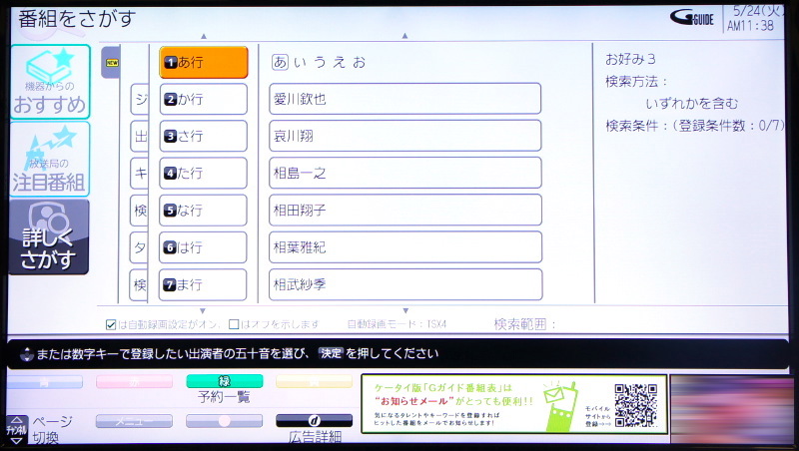Choose performer 相武紗季

pyautogui.click(x=405, y=284)
